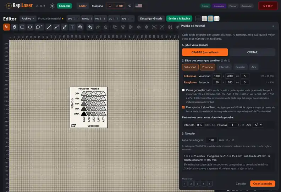
Task: Open the feedback chat bubble icon
Action: 130,6
